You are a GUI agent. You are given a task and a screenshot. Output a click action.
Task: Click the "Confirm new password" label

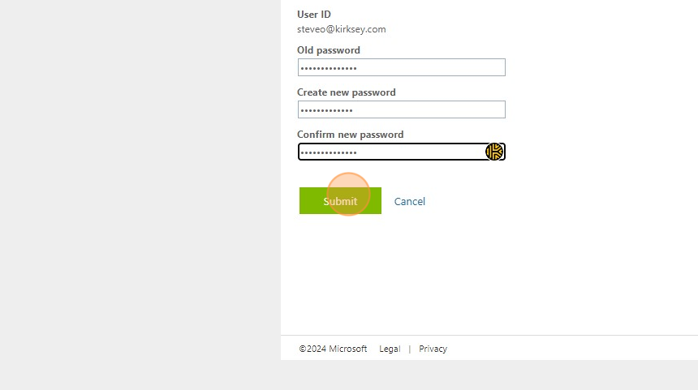pos(350,135)
